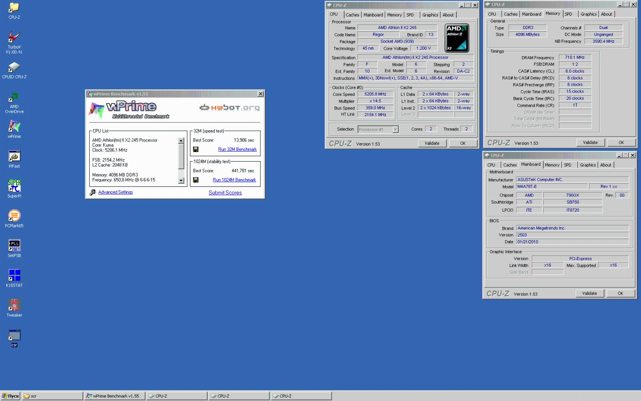Click Validate in CPU-Z Memory window

coord(590,142)
